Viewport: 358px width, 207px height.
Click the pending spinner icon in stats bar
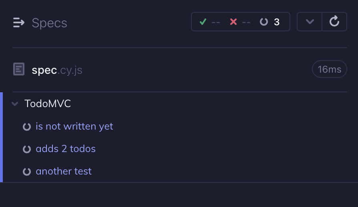pos(263,22)
